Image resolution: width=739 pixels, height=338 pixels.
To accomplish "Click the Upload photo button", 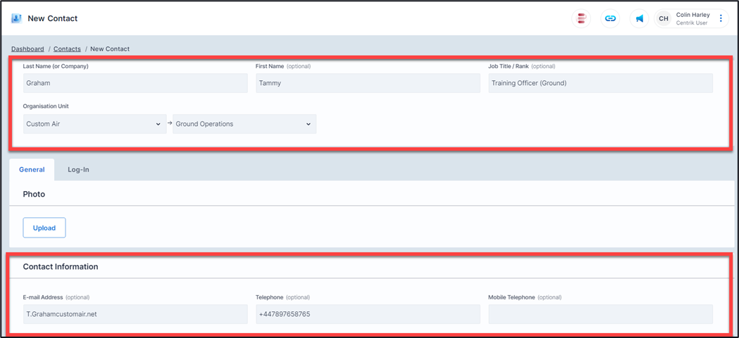I will (x=44, y=228).
